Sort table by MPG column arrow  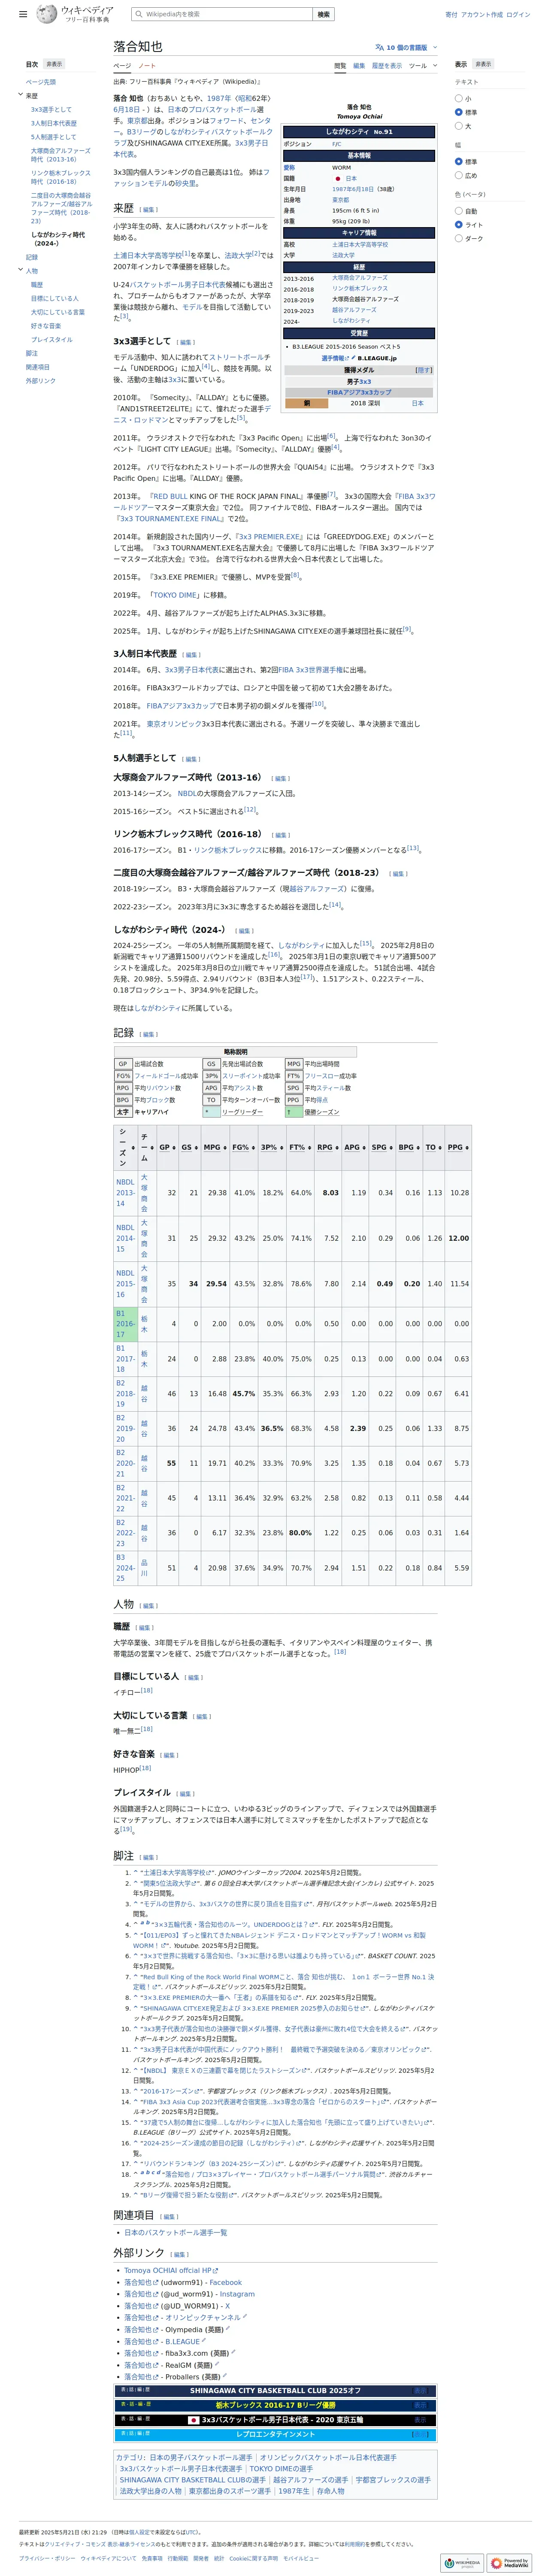coord(225,1147)
